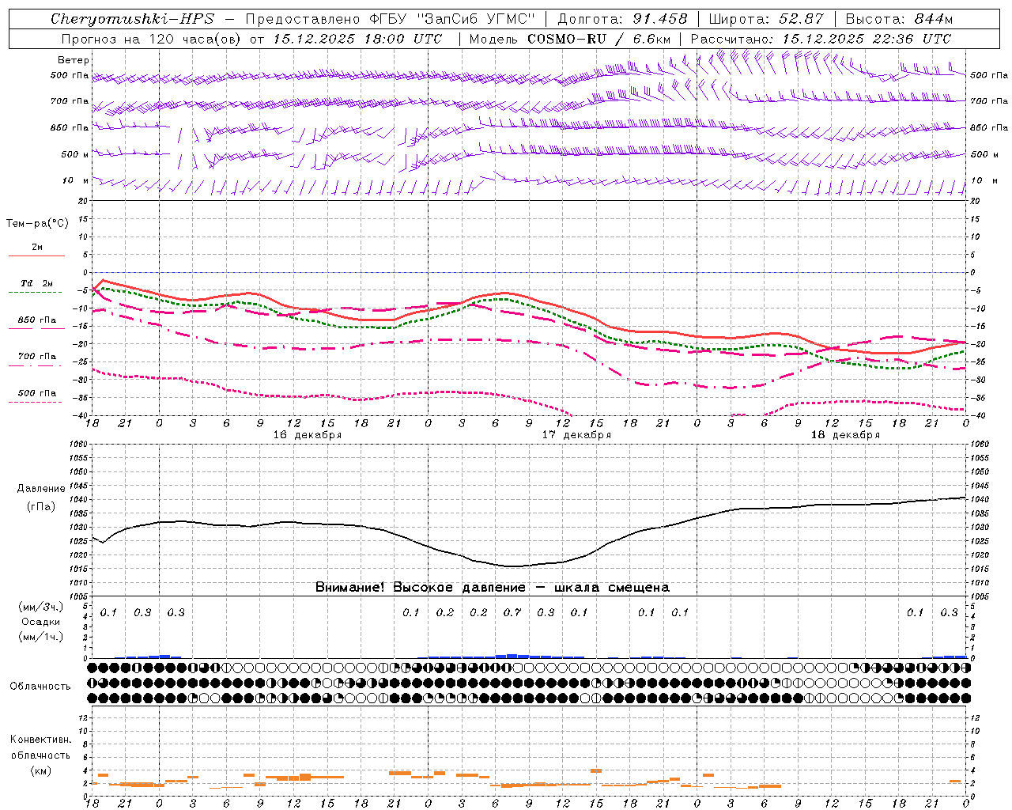Click the date label 18 декабря
Screen dimensions: 1012x810
click(845, 435)
